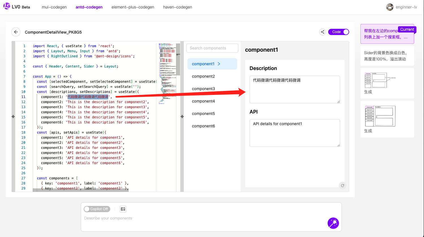Click the image upload icon
This screenshot has height=237, width=424.
click(123, 209)
